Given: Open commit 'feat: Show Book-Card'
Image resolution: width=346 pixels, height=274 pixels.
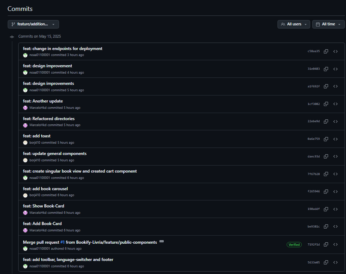Looking at the screenshot, I should (44, 206).
